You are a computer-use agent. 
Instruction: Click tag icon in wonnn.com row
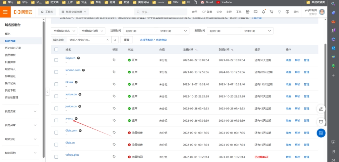click(x=114, y=72)
